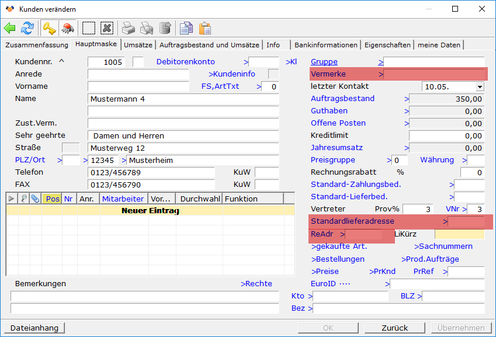Click the dashed select-all rectangle icon
Viewport: 496px width, 337px height.
89,28
